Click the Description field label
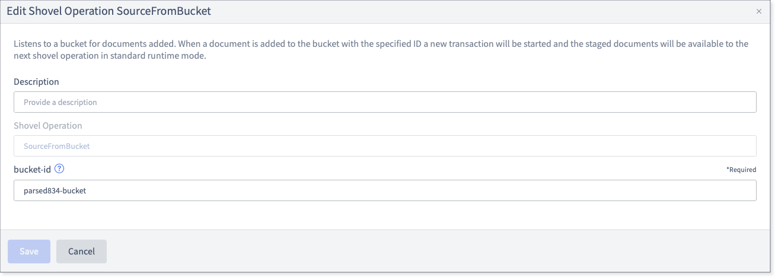The width and height of the screenshot is (775, 277). tap(36, 82)
